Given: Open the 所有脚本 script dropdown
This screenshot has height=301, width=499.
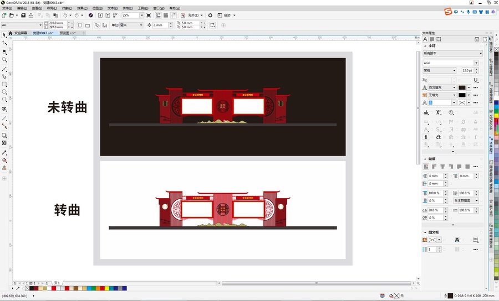Looking at the screenshot, I should click(x=481, y=53).
